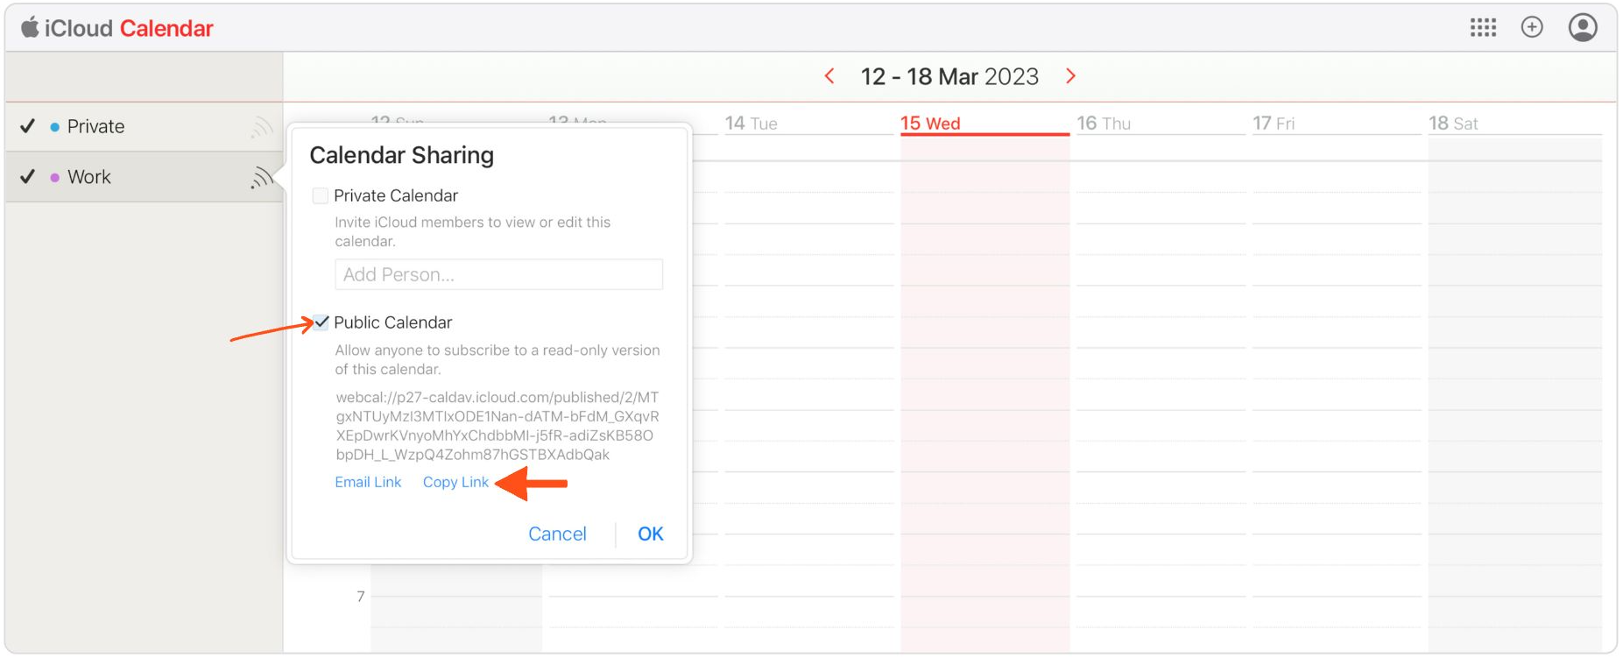
Task: Cancel the Calendar Sharing dialog
Action: 557,534
